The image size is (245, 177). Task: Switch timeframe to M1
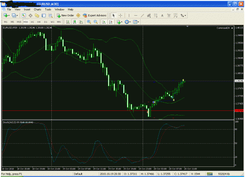click(x=5, y=22)
